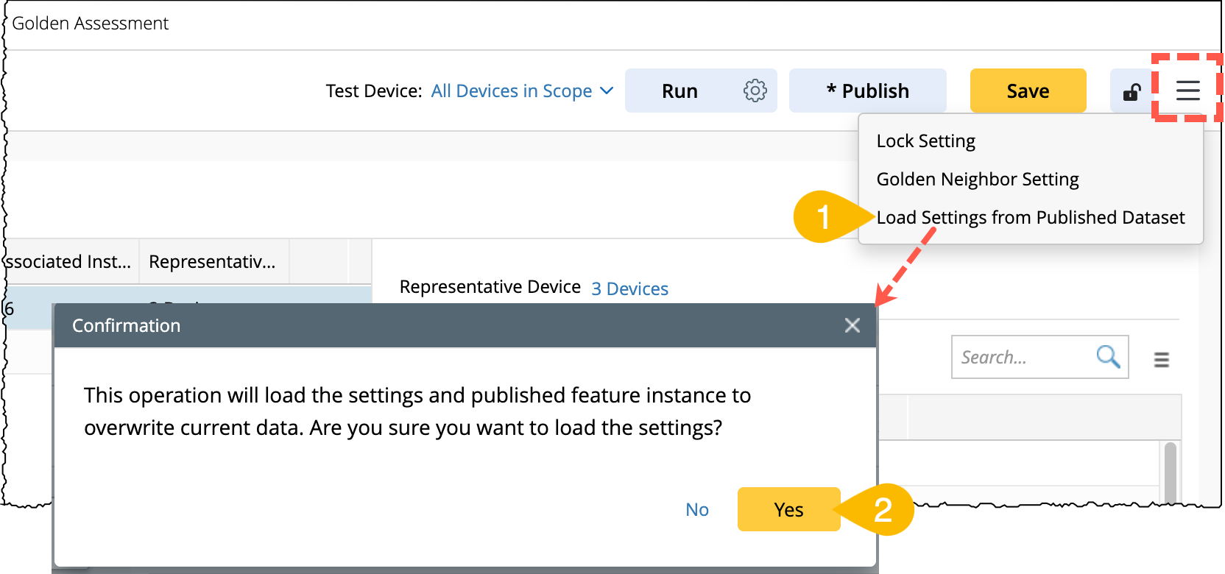The height and width of the screenshot is (574, 1225).
Task: Choose Lock Setting from the menu
Action: (925, 141)
